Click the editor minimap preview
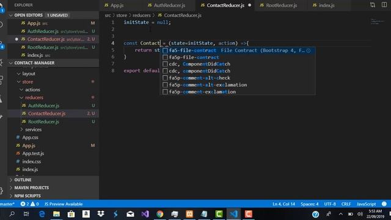This screenshot has height=220, width=391. pyautogui.click(x=377, y=21)
